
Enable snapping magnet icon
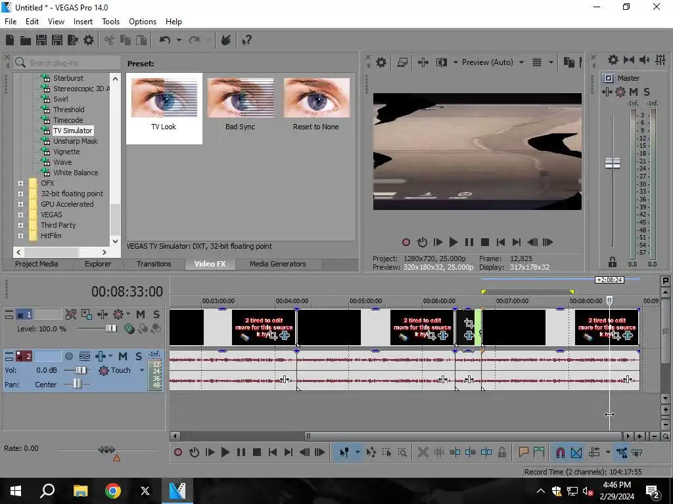[x=560, y=453]
